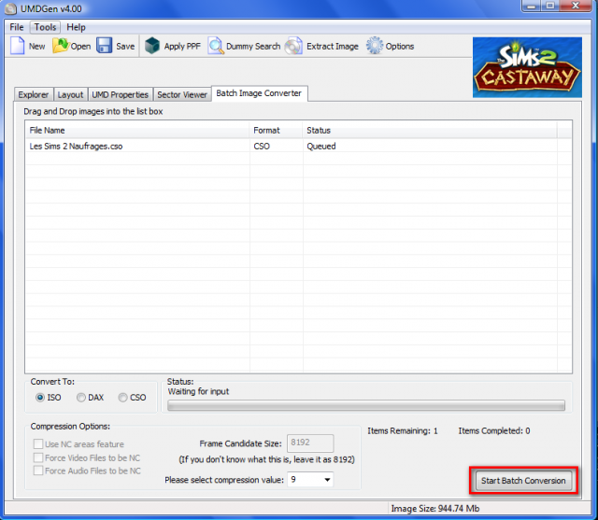Open the UMD Properties tab
Image resolution: width=598 pixels, height=520 pixels.
[x=121, y=94]
